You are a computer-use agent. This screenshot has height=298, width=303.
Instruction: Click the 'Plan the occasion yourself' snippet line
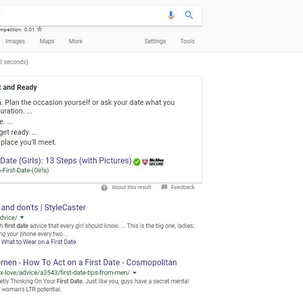pos(87,102)
